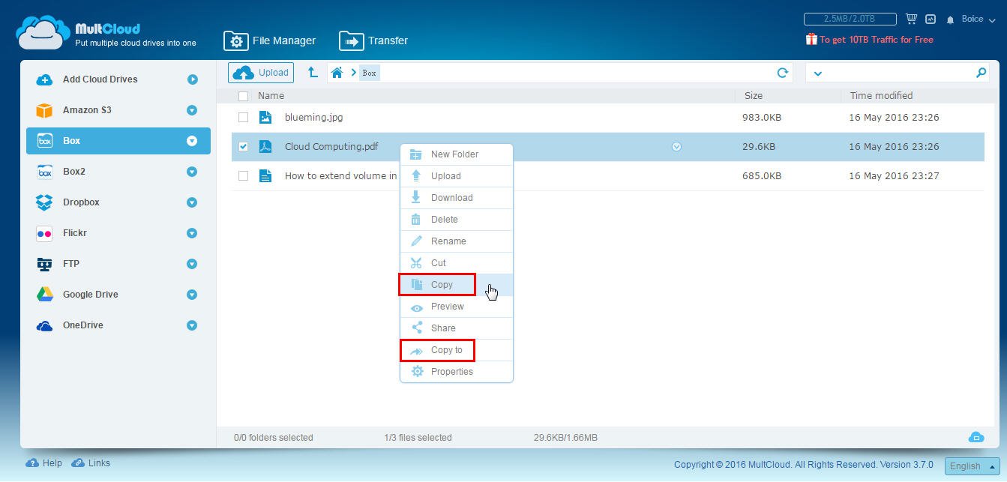Choose Delete from context menu
Screen dimensions: 1007x482
(x=457, y=220)
